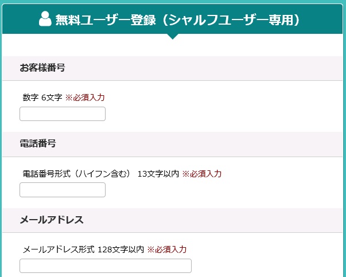Click the 数字 6文字 hint label
Viewport: 346px width, 277px height.
click(x=42, y=97)
